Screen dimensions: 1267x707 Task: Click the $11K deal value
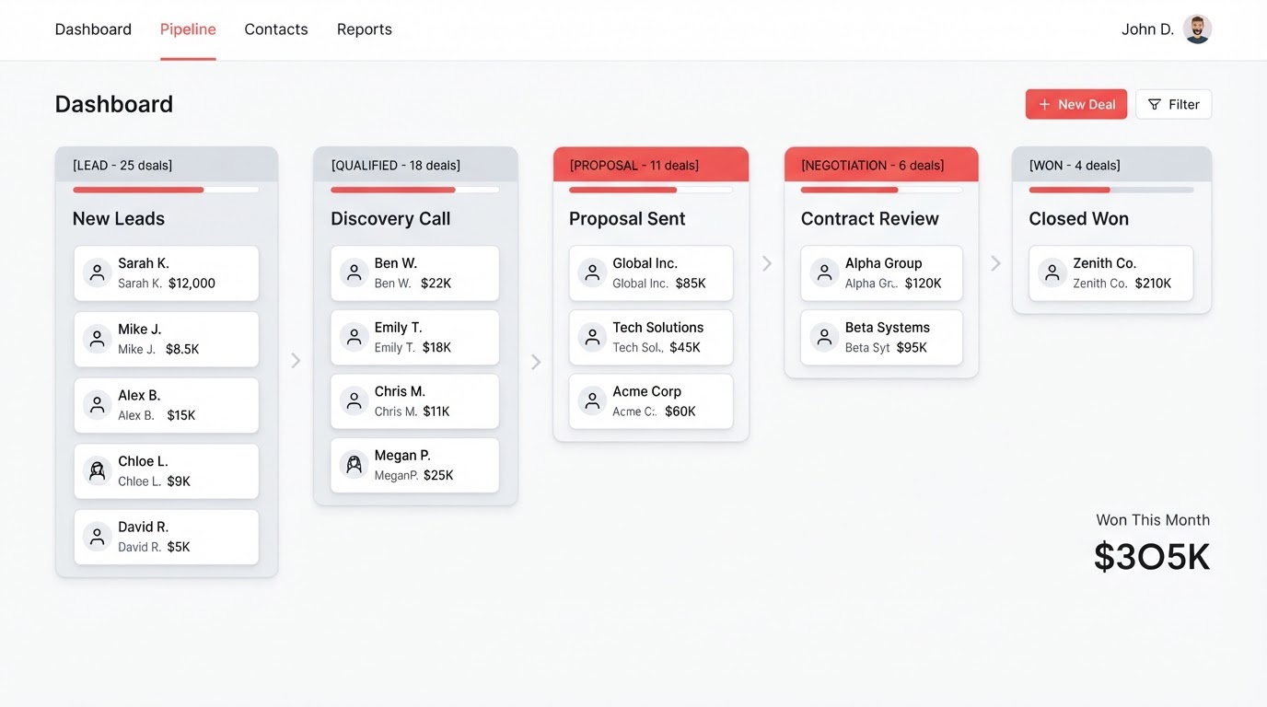436,411
